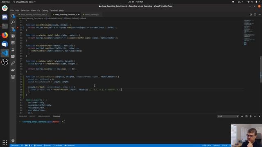Open the pen-shaped activity bar view

click(13, 63)
